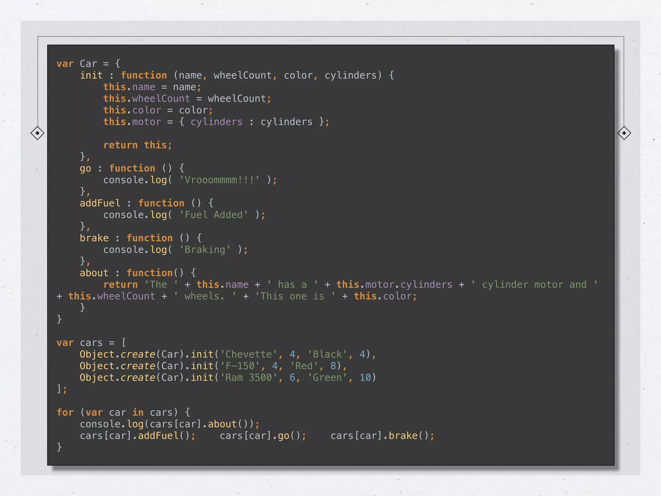Viewport: 661px width, 496px height.
Task: Click the 'return this;' statement
Action: (x=137, y=145)
